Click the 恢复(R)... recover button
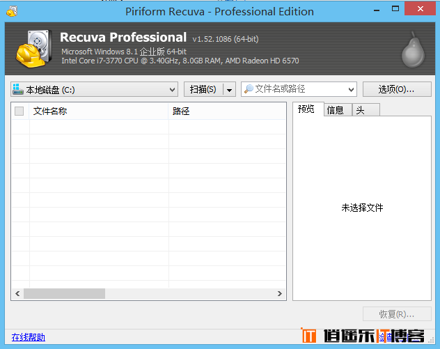The height and width of the screenshot is (349, 440). coord(397,314)
